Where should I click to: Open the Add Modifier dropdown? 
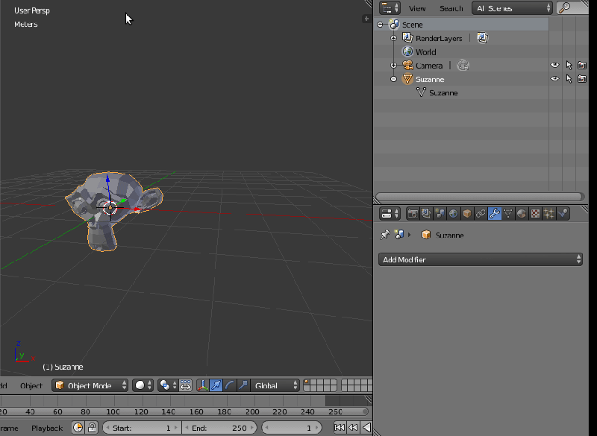[x=481, y=259]
